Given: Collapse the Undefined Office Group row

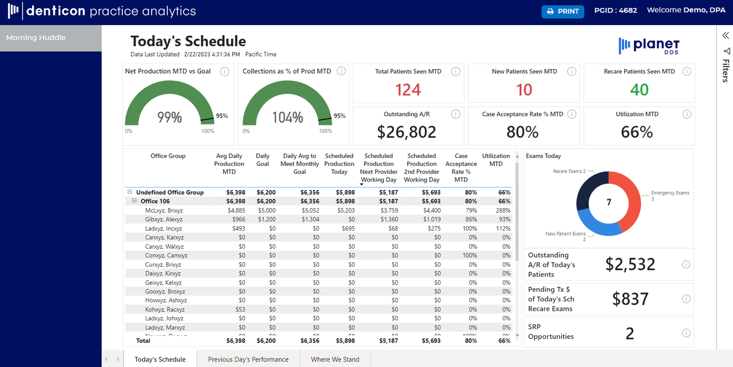Looking at the screenshot, I should (129, 192).
